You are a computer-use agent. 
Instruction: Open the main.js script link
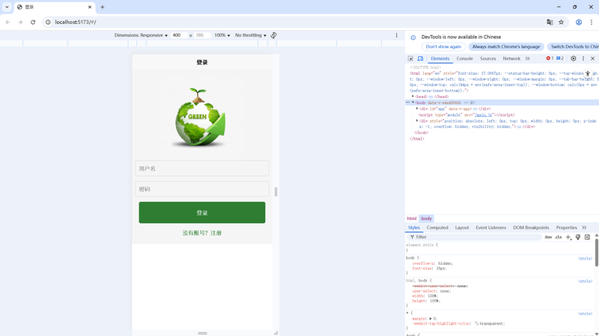[483, 114]
